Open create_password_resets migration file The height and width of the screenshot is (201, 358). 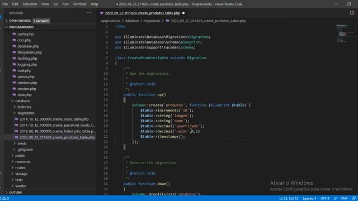point(57,125)
